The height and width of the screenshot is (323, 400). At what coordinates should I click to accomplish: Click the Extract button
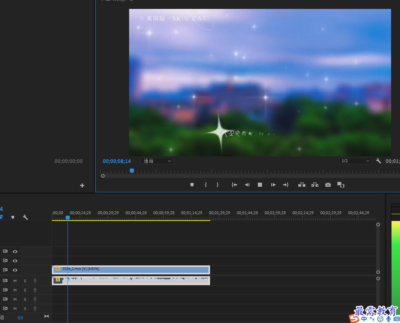tap(315, 185)
